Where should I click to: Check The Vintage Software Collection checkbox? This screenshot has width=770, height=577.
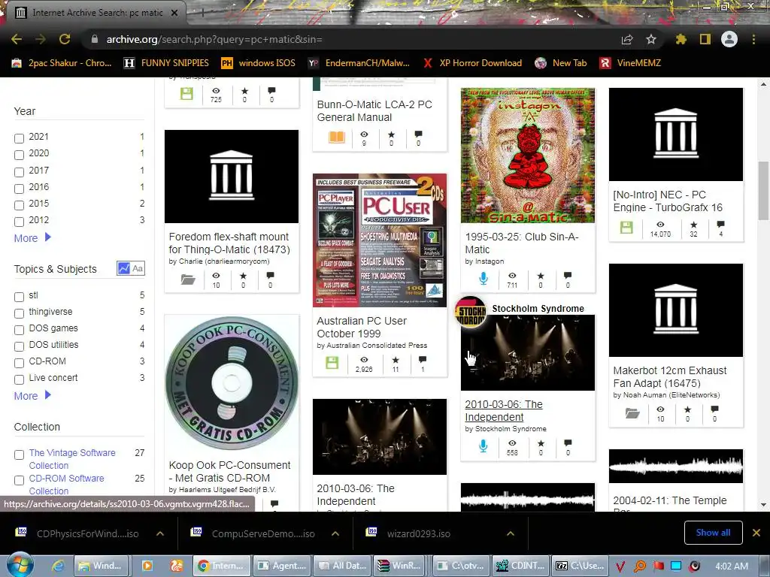pos(19,455)
